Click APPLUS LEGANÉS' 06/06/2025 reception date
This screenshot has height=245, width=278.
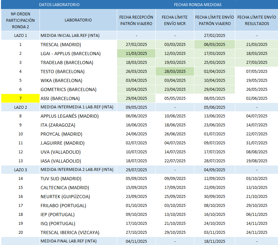click(136, 116)
